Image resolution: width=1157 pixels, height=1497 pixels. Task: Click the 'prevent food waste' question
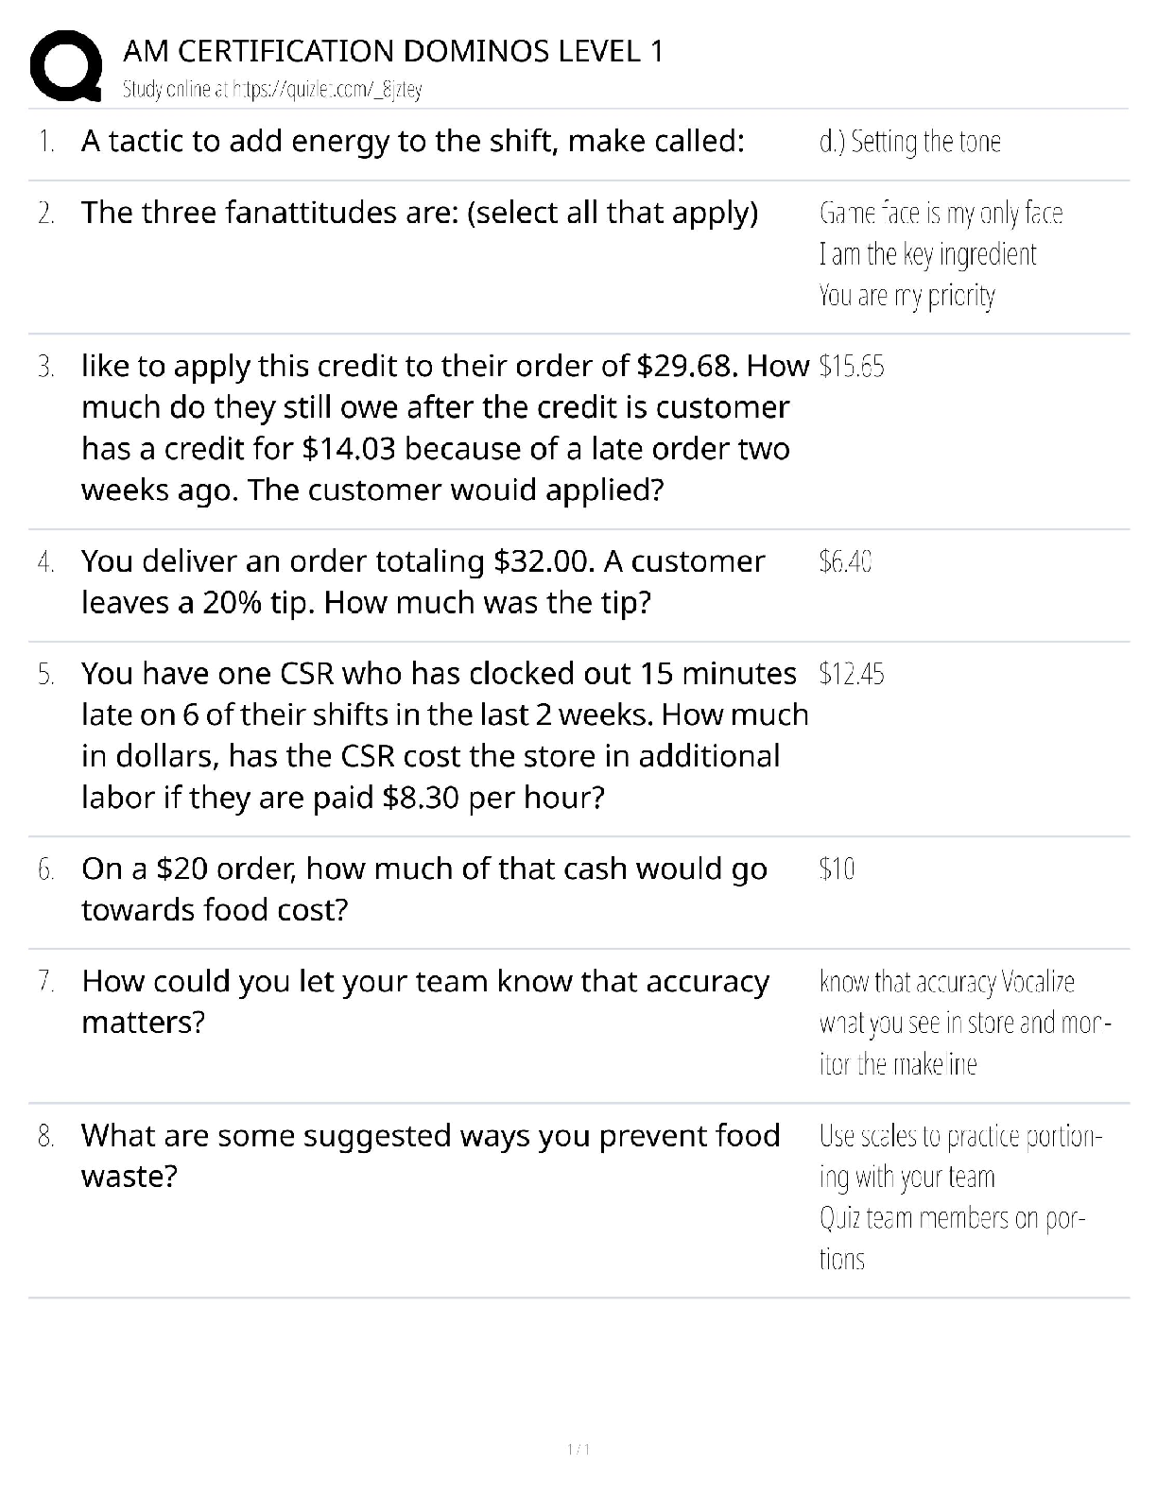click(x=430, y=1155)
